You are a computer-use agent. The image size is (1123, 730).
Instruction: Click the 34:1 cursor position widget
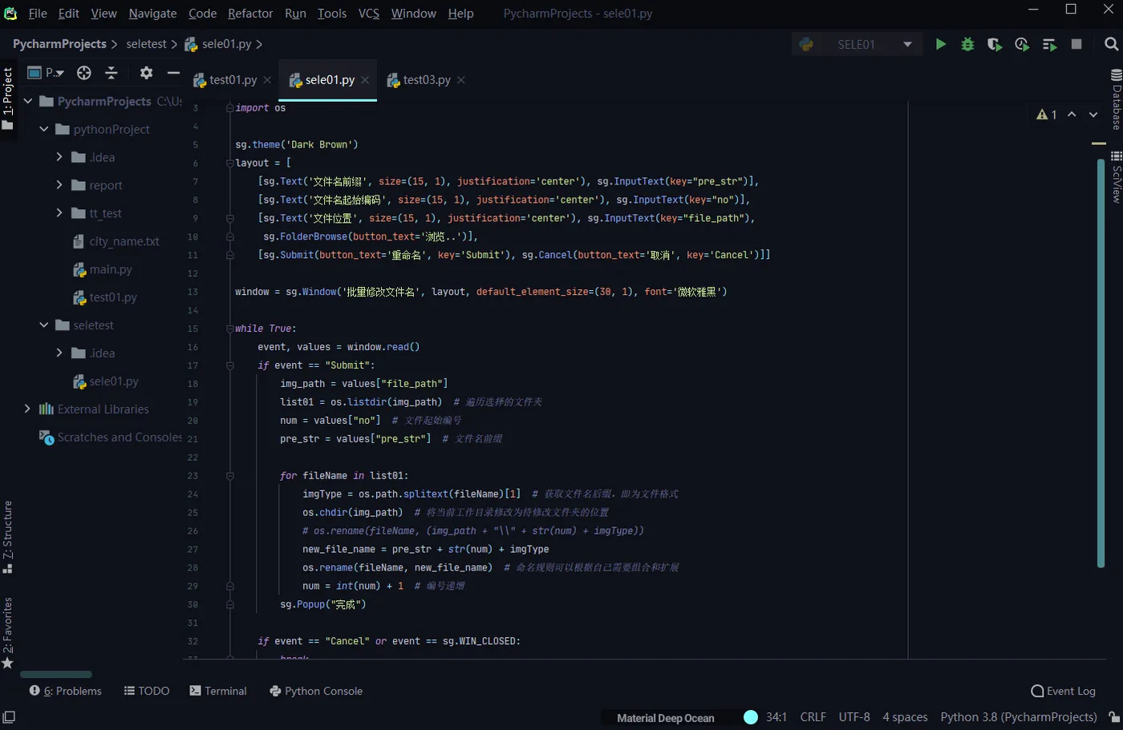coord(776,717)
